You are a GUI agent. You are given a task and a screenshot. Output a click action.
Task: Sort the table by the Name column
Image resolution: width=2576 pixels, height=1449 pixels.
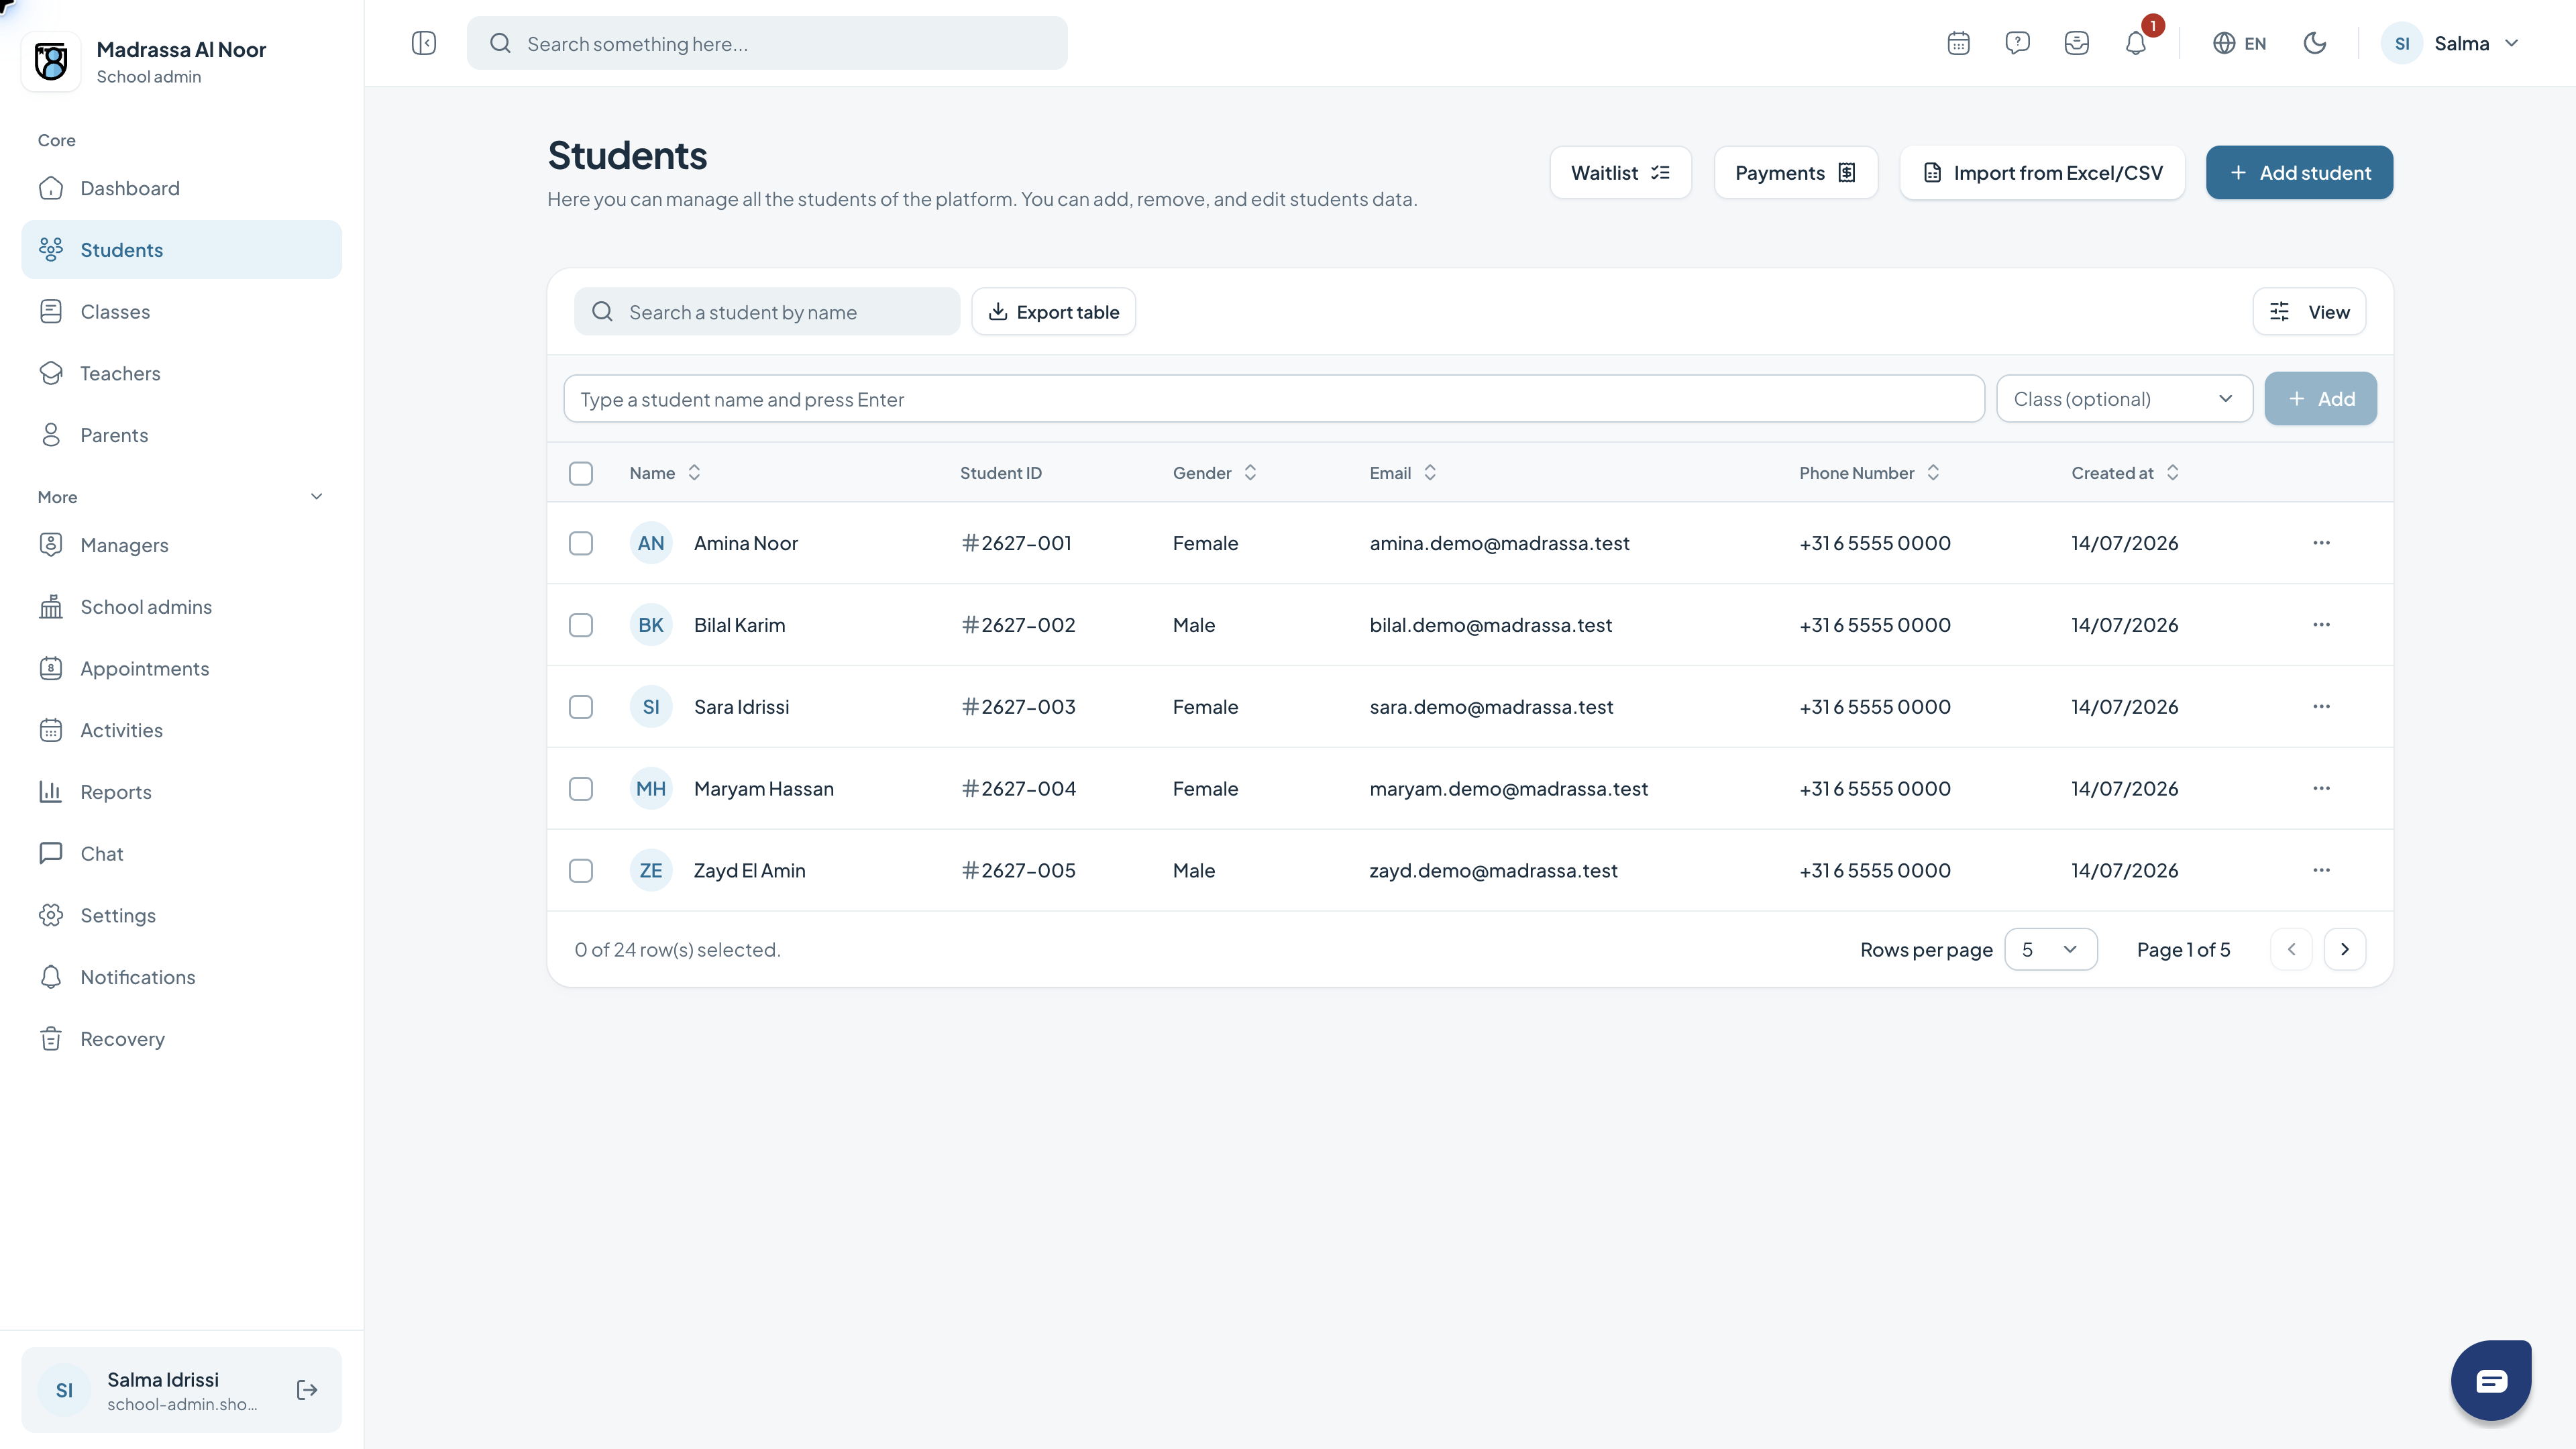665,473
